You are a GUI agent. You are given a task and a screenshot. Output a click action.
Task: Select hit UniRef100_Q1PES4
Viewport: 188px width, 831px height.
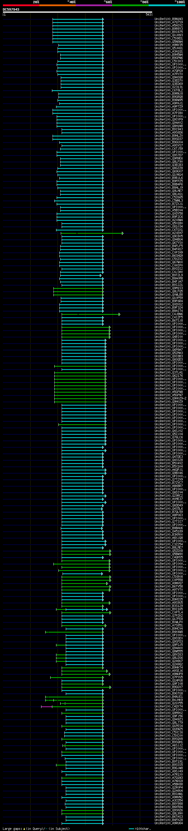tap(169, 726)
